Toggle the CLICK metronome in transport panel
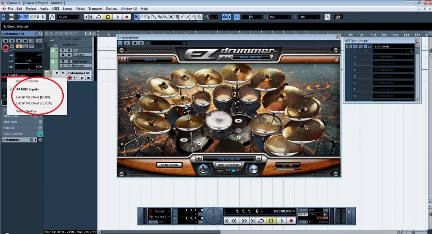This screenshot has height=234, width=432. click(x=303, y=210)
